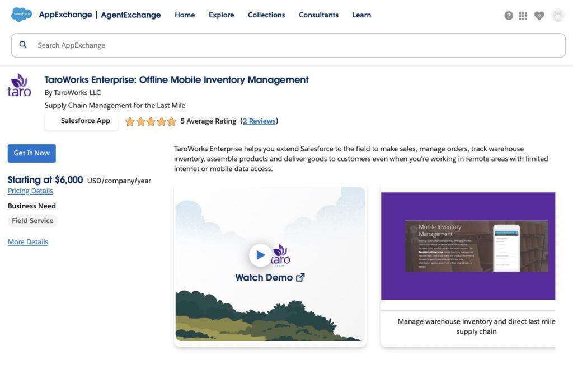Expand the More Details link
This screenshot has height=370, width=573.
pyautogui.click(x=28, y=242)
